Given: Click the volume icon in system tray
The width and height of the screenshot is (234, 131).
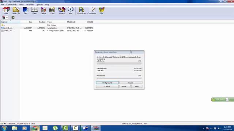Looking at the screenshot, I should point(219,128).
